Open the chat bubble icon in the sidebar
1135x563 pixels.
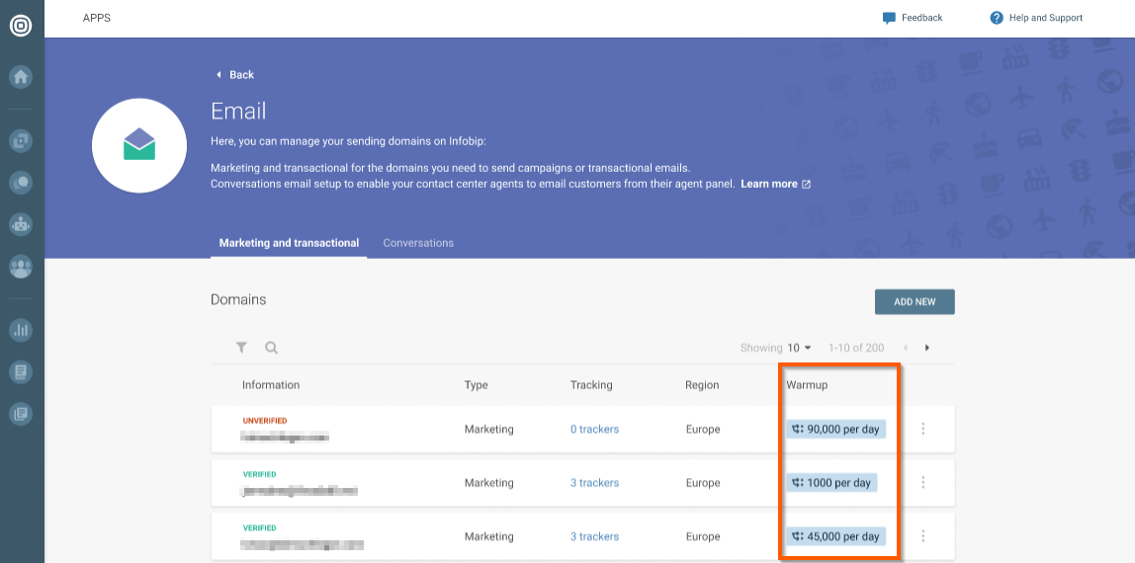(x=21, y=182)
